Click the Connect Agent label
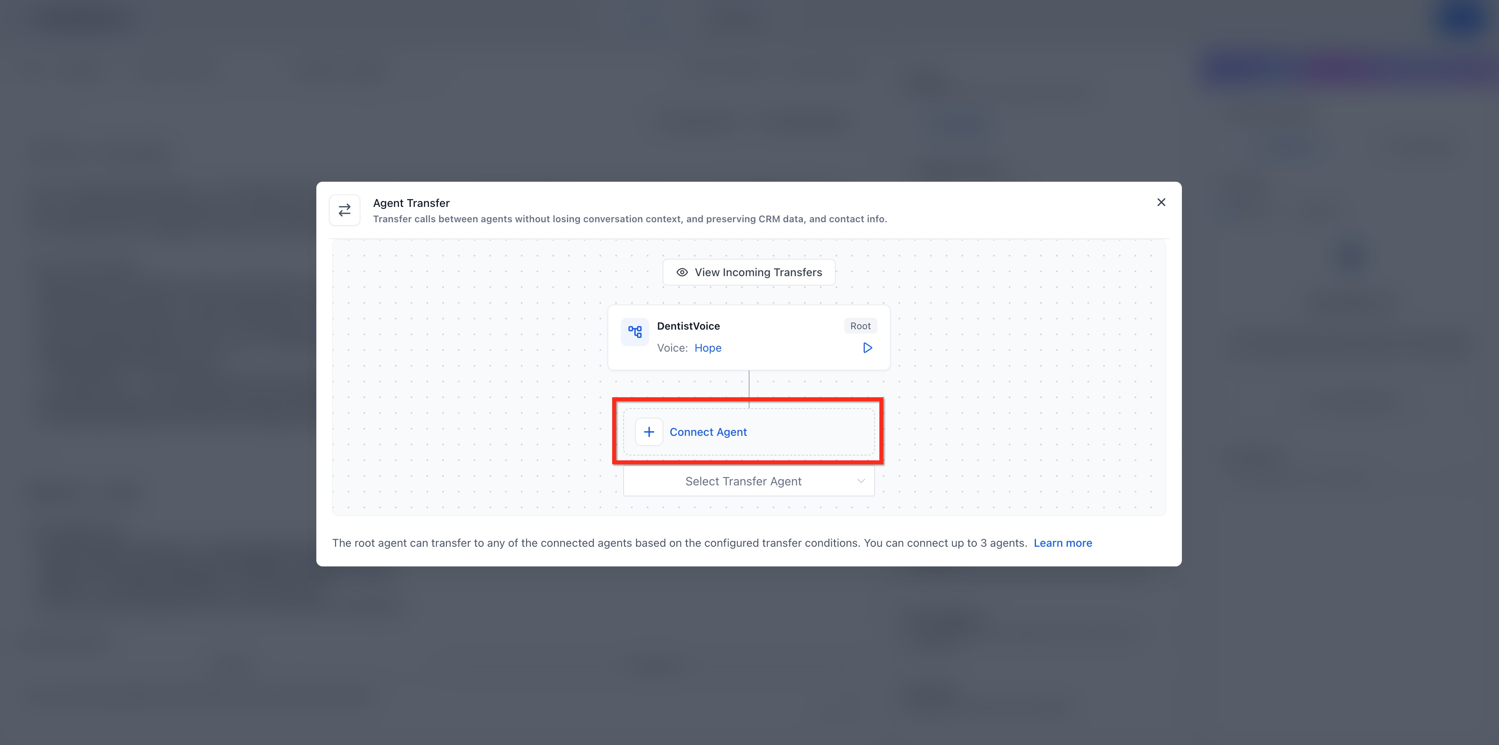This screenshot has height=745, width=1499. pyautogui.click(x=708, y=432)
